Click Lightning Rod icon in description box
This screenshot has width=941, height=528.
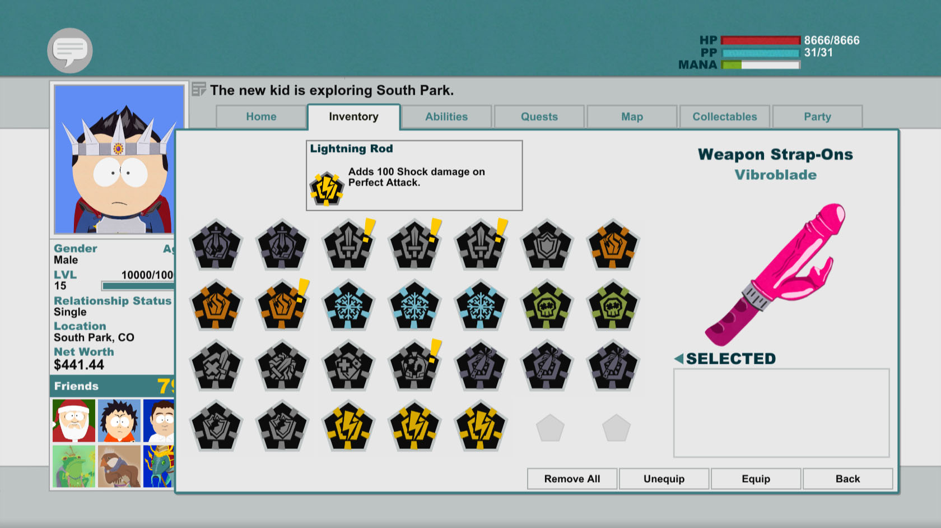tap(327, 189)
